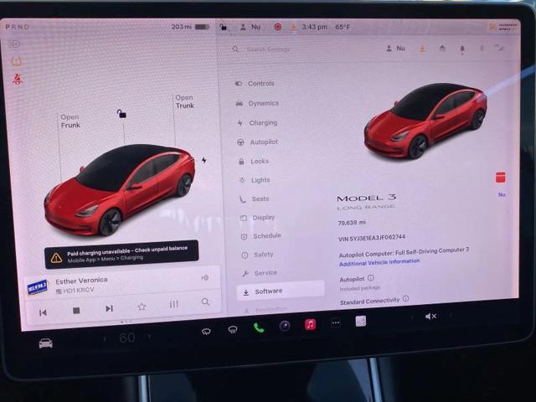
Task: Tap the notifications bell icon
Action: [x=462, y=49]
